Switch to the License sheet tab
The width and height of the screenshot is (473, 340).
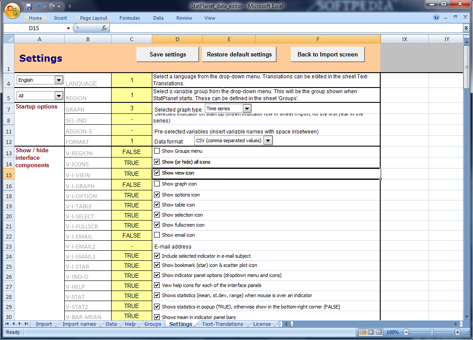coord(262,324)
